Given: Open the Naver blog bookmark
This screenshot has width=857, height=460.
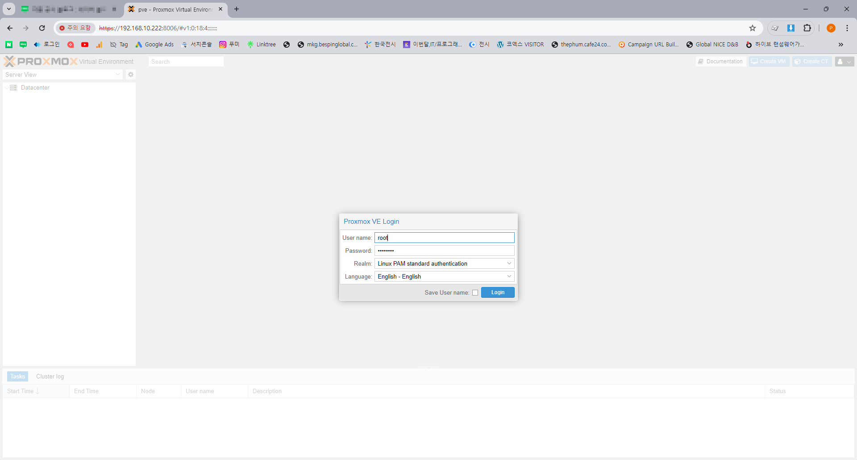Looking at the screenshot, I should point(23,45).
